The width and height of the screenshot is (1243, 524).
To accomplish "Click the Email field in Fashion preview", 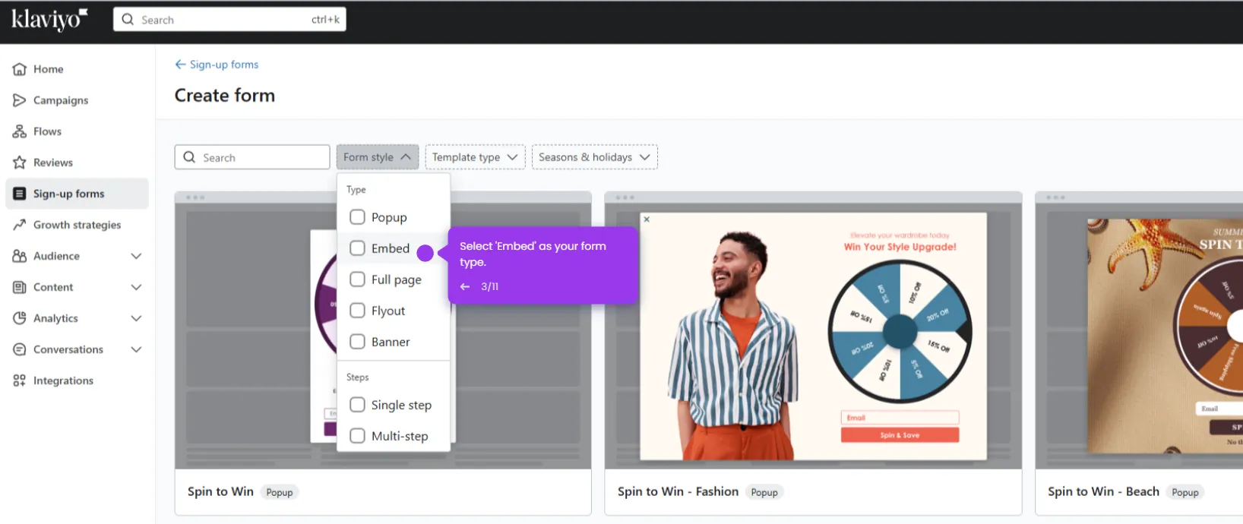I will [x=900, y=418].
